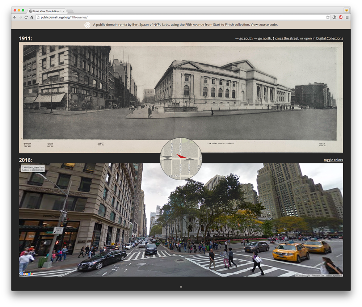This screenshot has width=362, height=307.
Task: Open Chrome's hamburger menu icon
Action: click(x=347, y=17)
